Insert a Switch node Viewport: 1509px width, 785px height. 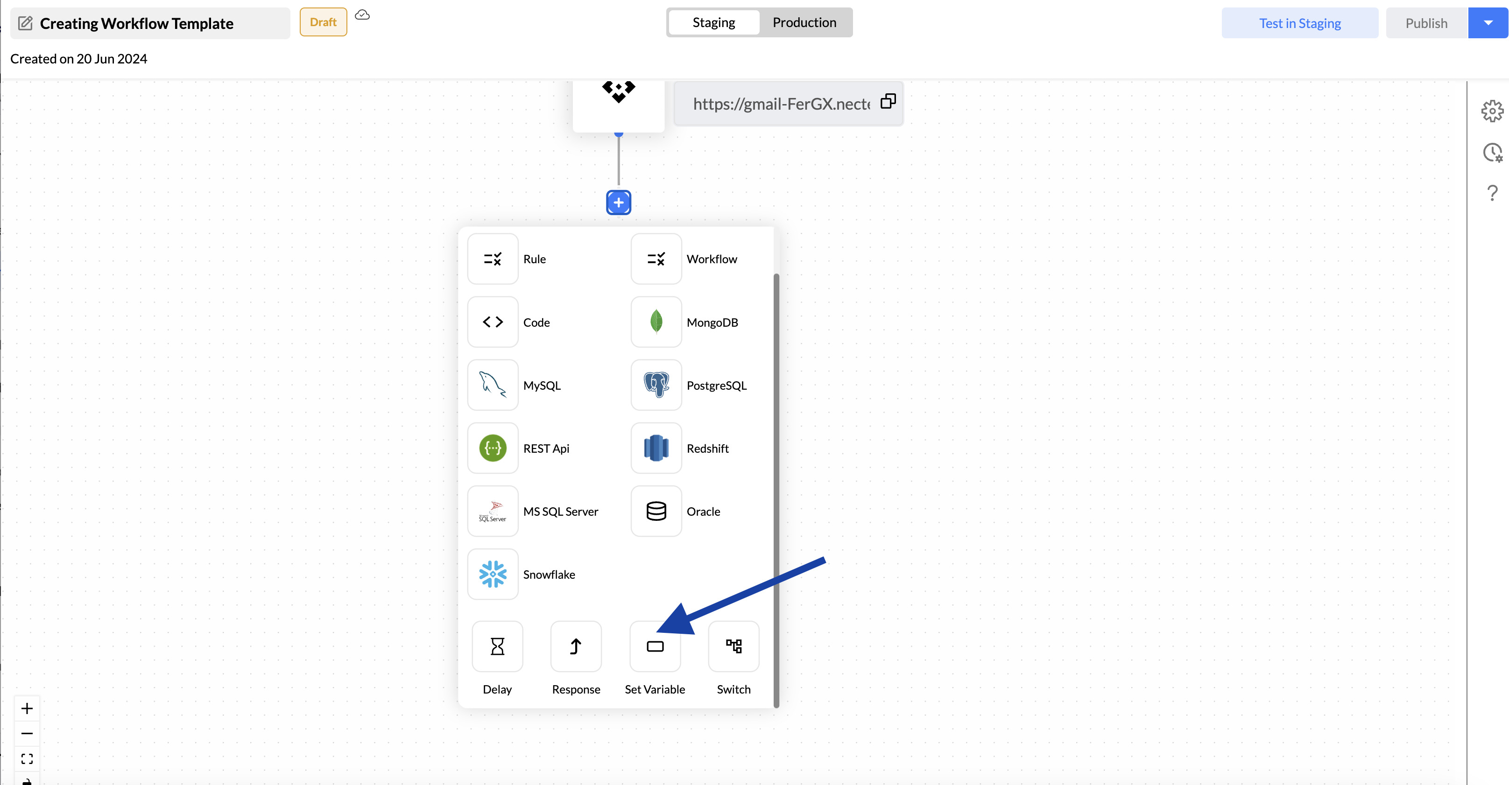coord(733,646)
